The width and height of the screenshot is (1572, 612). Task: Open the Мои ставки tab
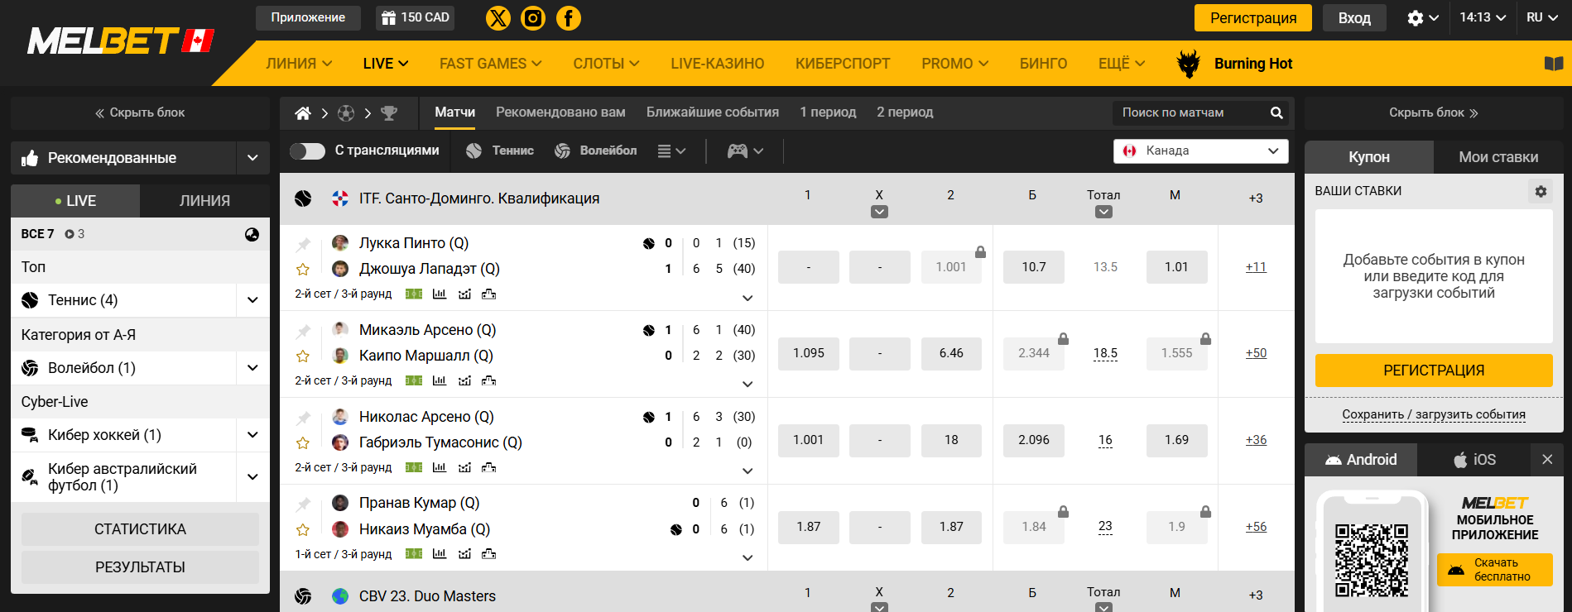[1497, 157]
